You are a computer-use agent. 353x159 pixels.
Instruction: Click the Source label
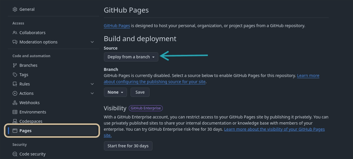(111, 48)
